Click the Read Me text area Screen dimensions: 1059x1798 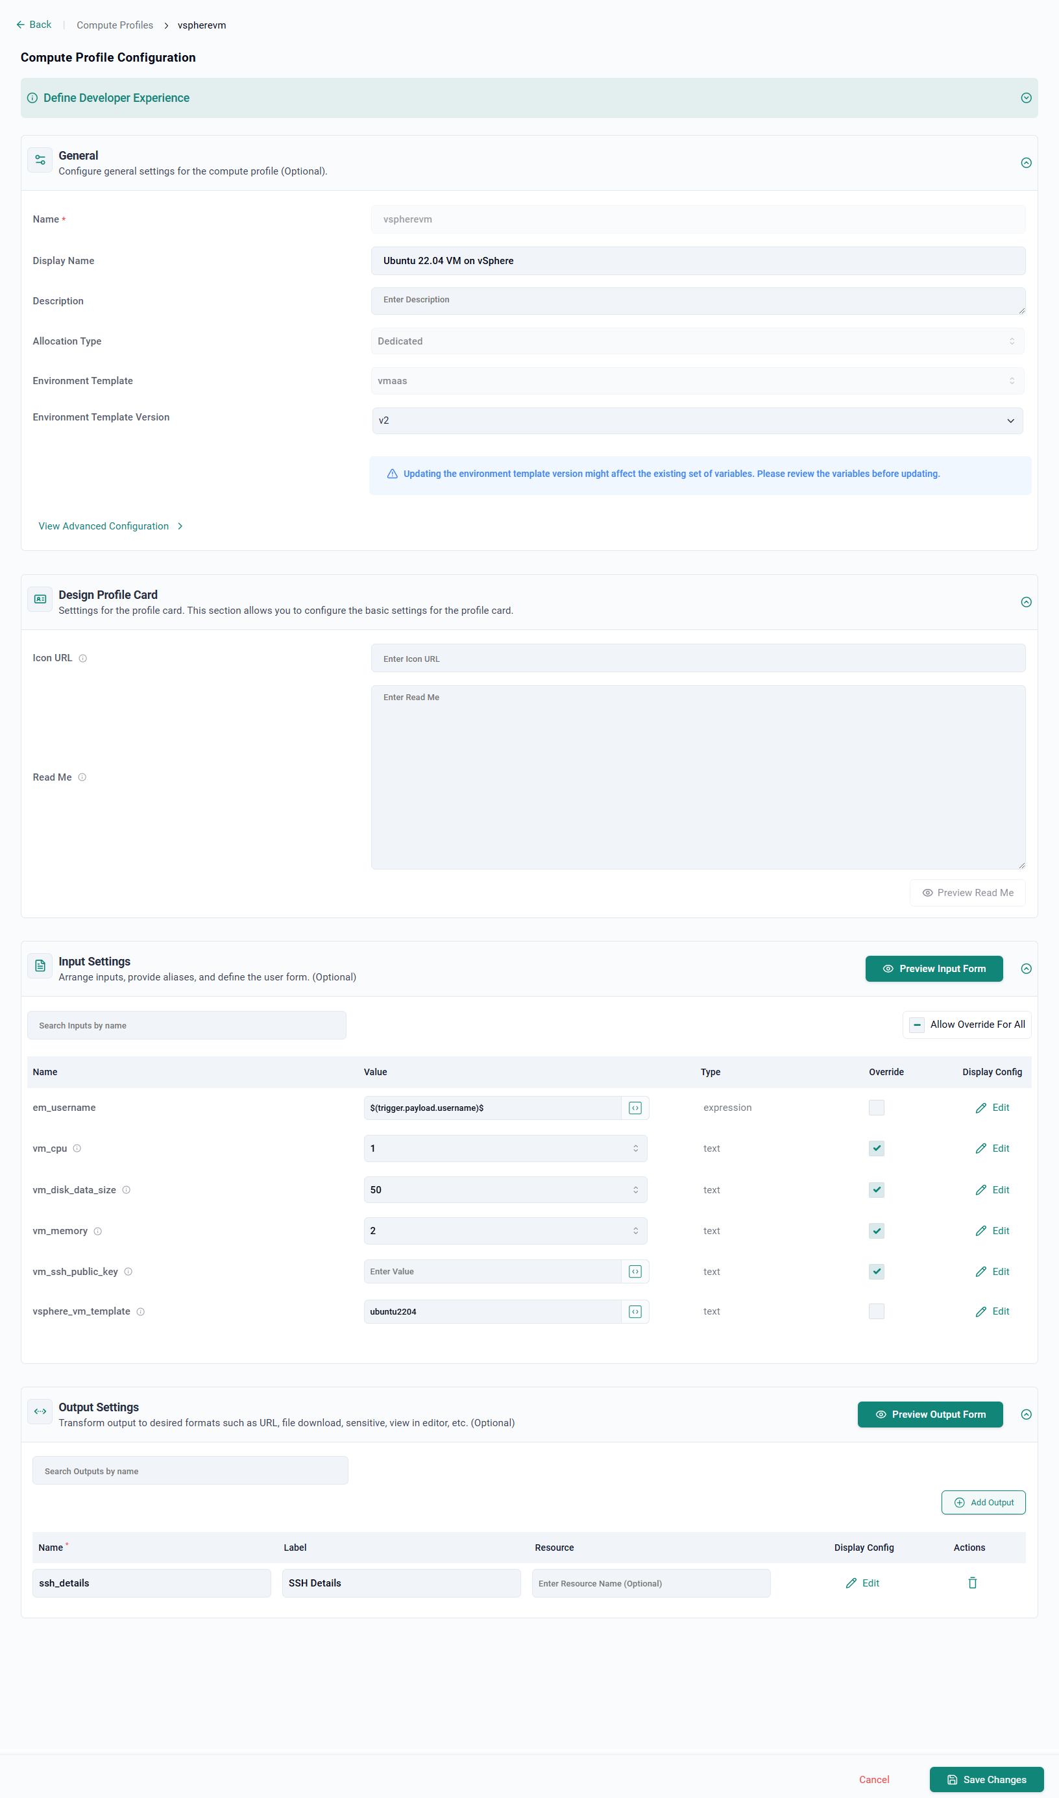click(x=698, y=778)
